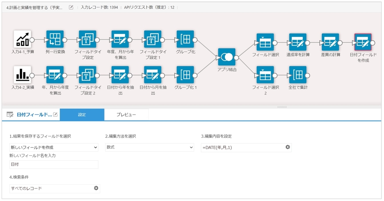
Task: Open the フィールド選択 2 node
Action: (265, 75)
